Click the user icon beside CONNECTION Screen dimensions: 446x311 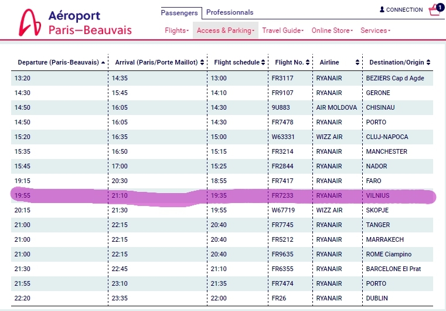point(382,10)
